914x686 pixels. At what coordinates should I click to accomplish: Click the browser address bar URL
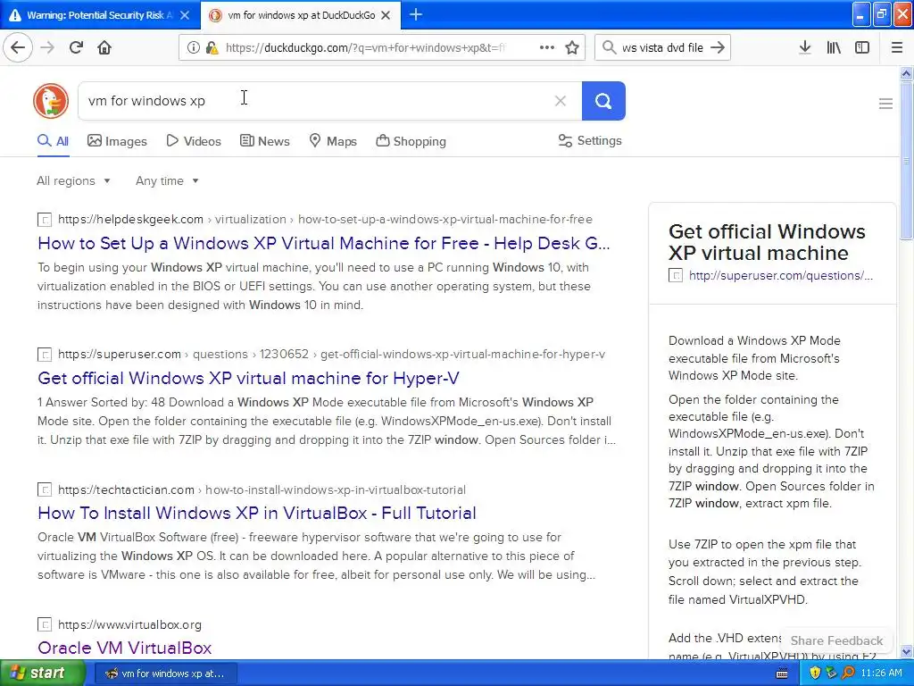(x=365, y=48)
